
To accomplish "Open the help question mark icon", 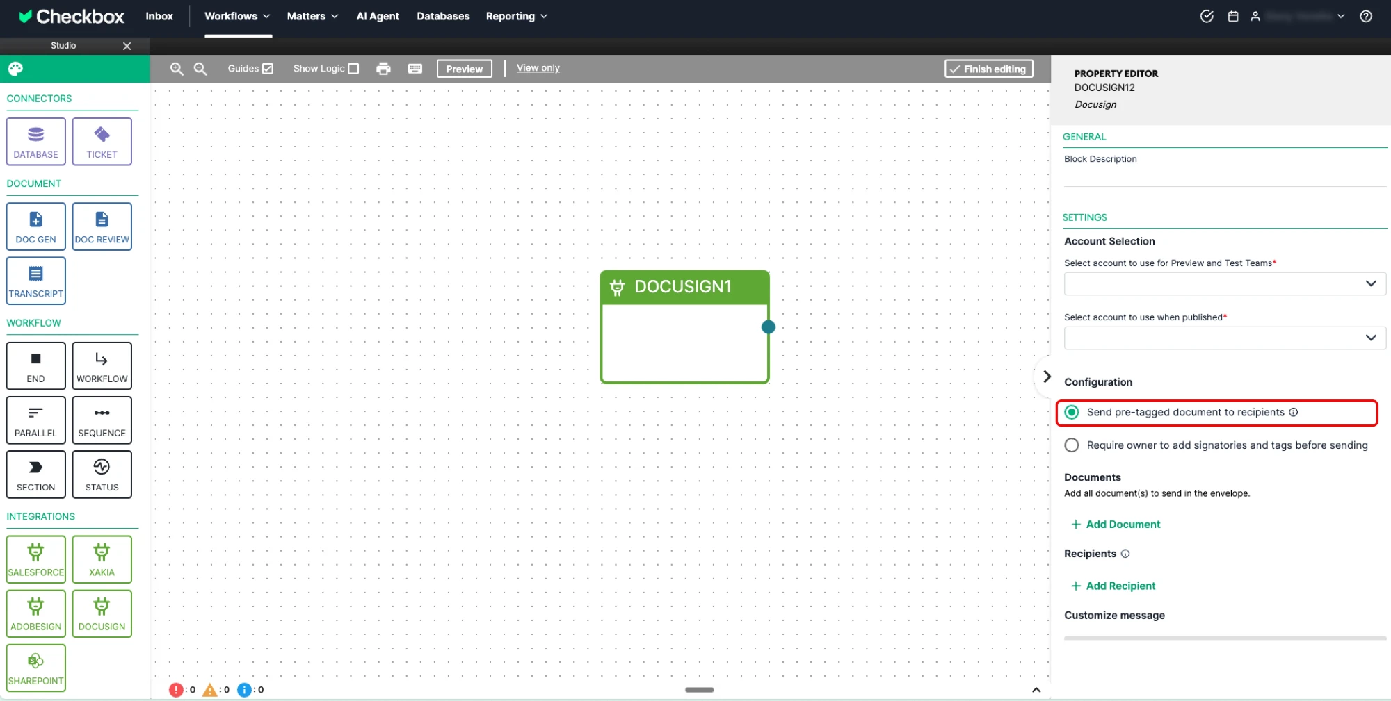I will pos(1366,16).
